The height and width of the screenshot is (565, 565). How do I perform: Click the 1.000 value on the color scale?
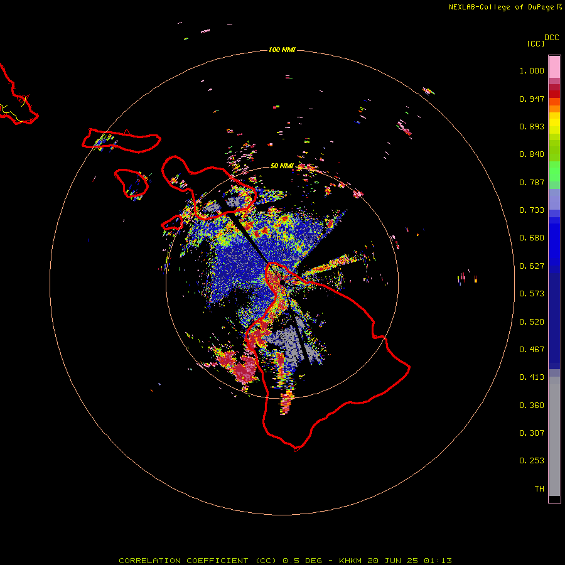[532, 70]
